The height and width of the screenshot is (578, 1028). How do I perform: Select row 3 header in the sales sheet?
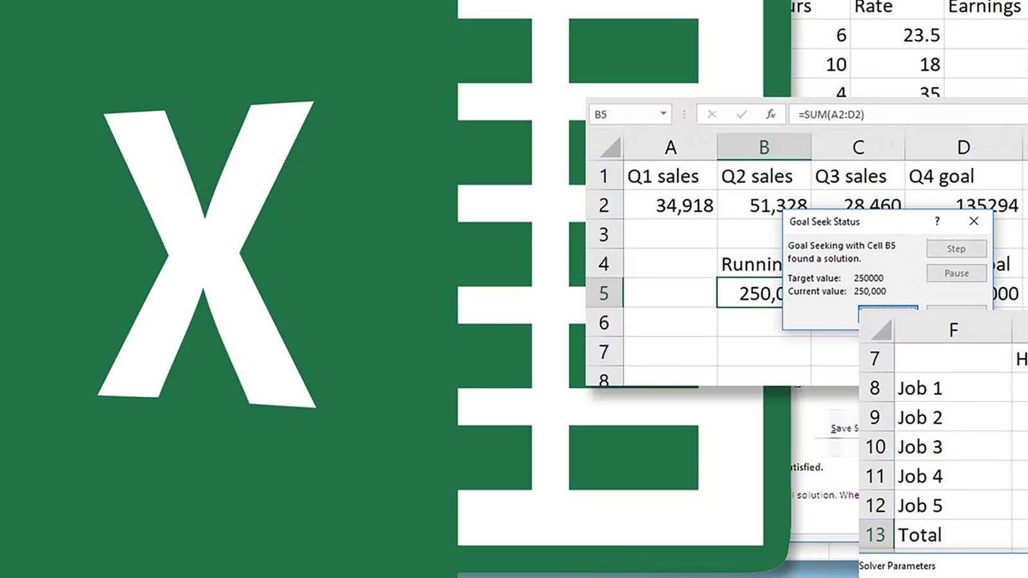[x=604, y=234]
